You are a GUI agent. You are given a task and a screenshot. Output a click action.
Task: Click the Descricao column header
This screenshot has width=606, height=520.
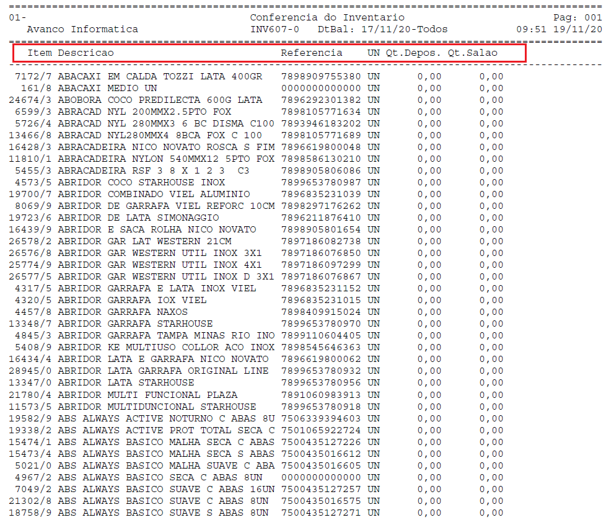click(x=86, y=53)
